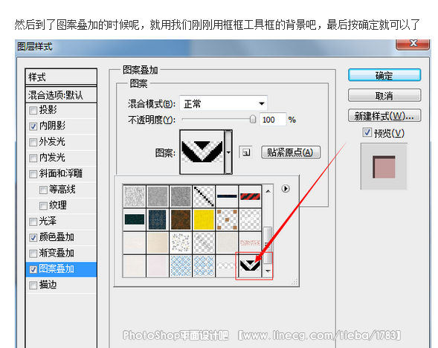438x348 pixels.
Task: Enable the 外发光 outer glow checkbox
Action: click(x=33, y=142)
